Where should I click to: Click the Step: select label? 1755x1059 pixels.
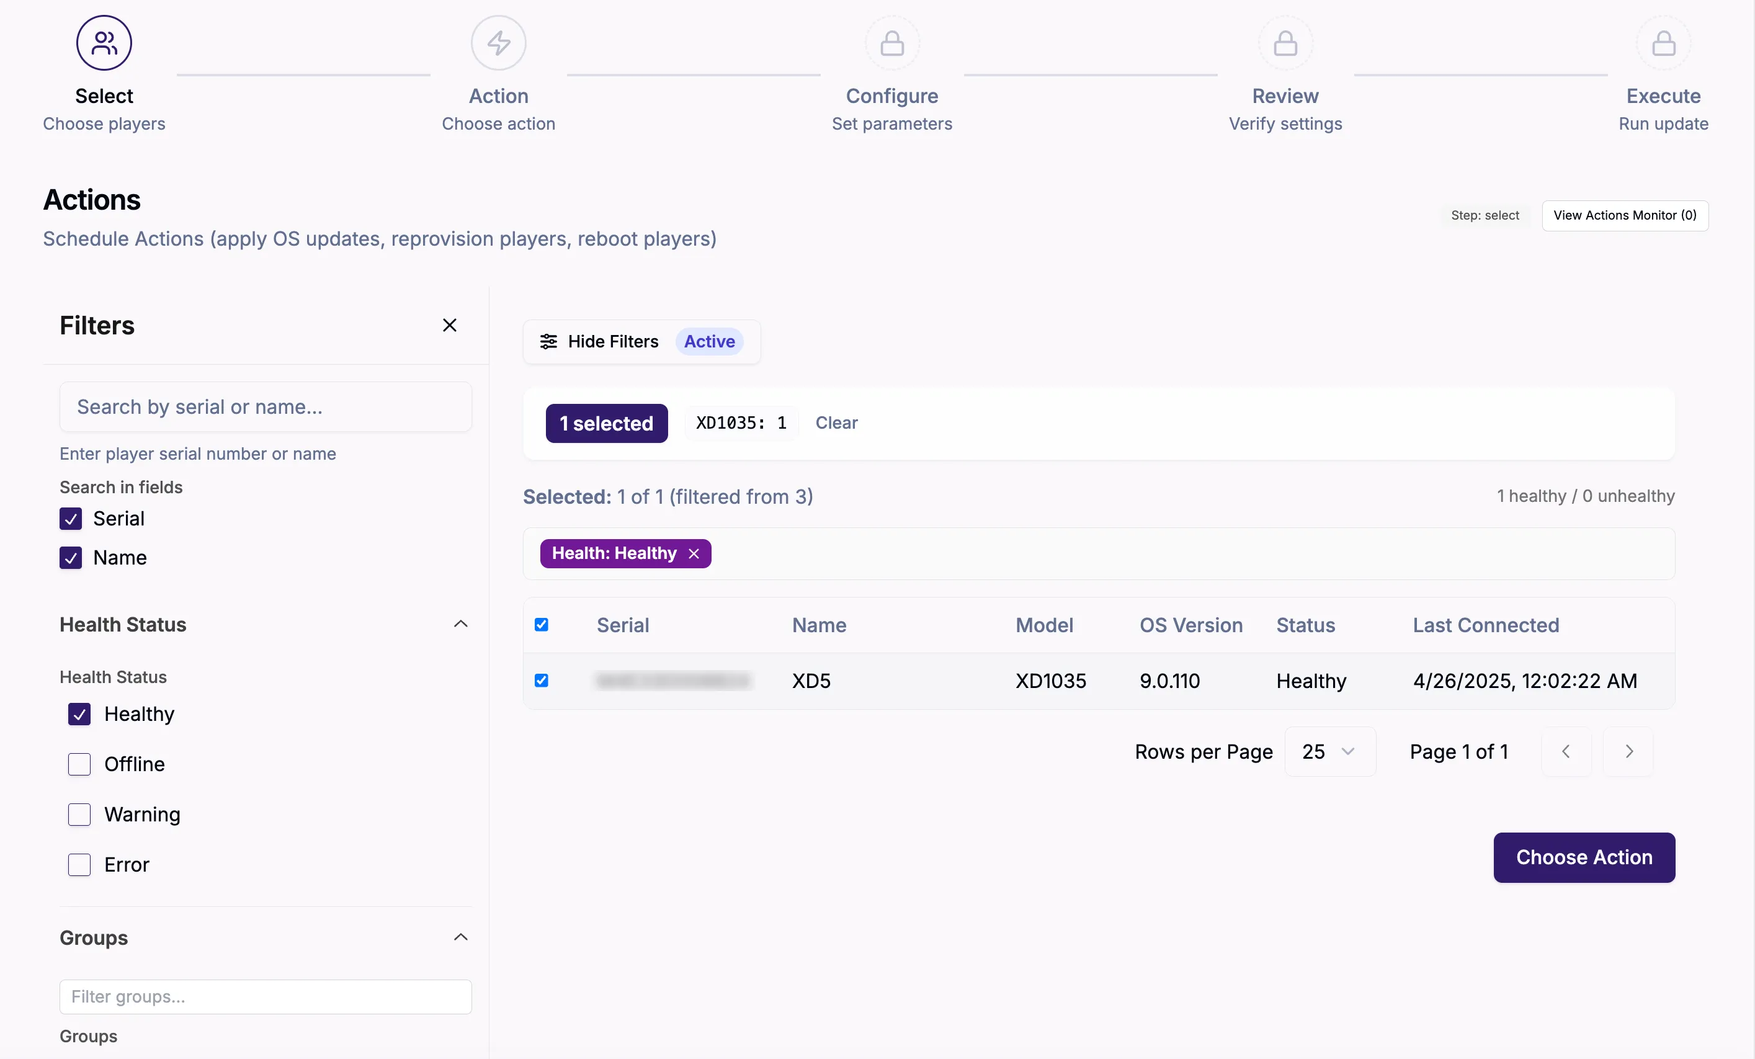[x=1485, y=216]
